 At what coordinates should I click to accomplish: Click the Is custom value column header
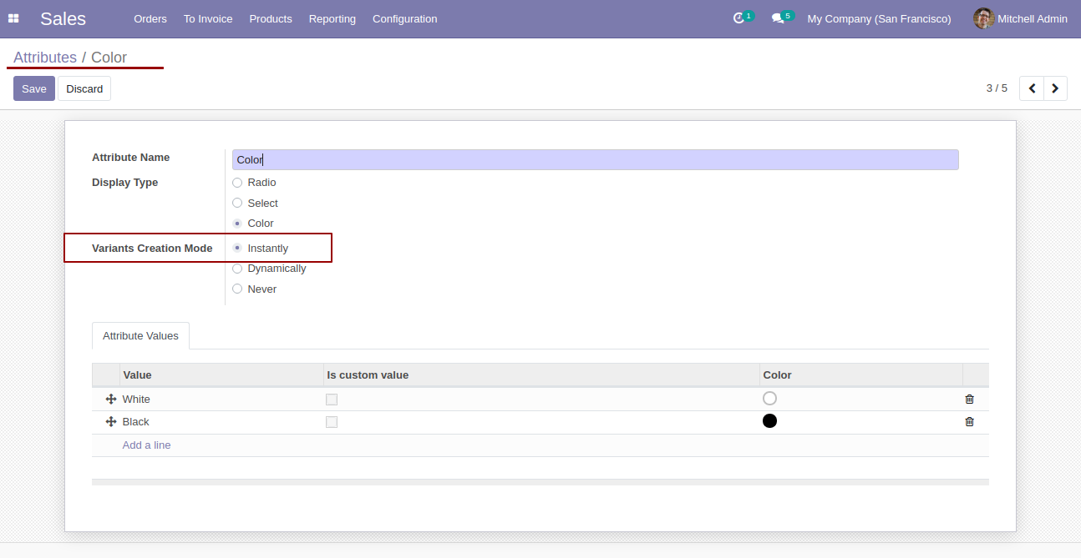click(541, 375)
